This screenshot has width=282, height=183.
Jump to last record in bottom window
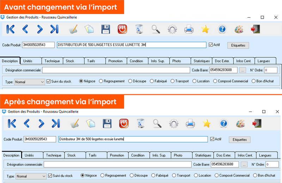[56, 124]
